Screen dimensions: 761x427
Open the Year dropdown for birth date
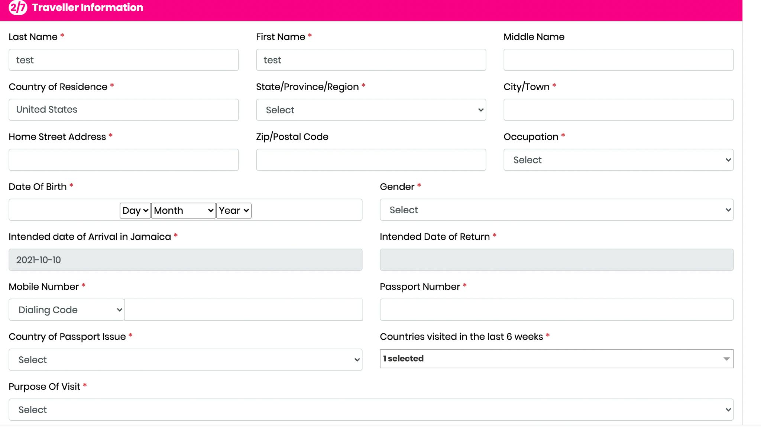pyautogui.click(x=234, y=210)
